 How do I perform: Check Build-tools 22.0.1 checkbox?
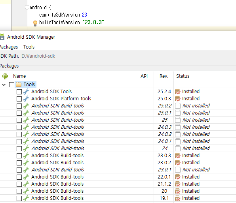tap(19, 177)
